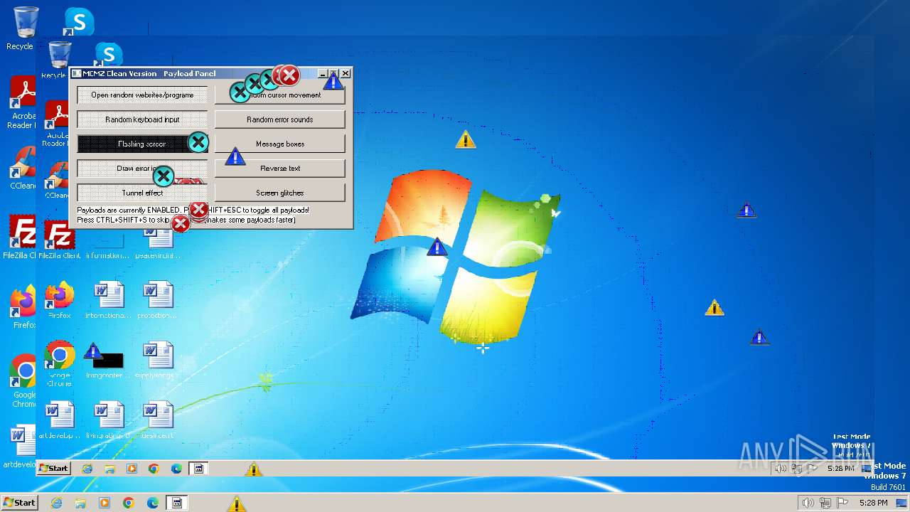Select the inner-copy Firefox shortcut with visible label
This screenshot has width=910, height=512.
click(x=60, y=300)
